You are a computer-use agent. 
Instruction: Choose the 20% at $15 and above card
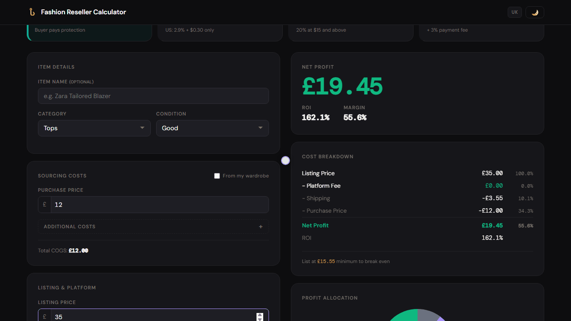351,33
